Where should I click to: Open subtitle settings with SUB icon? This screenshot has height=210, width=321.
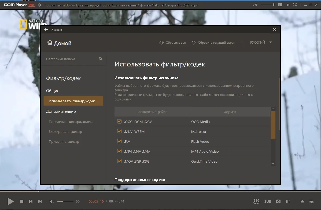click(x=268, y=201)
